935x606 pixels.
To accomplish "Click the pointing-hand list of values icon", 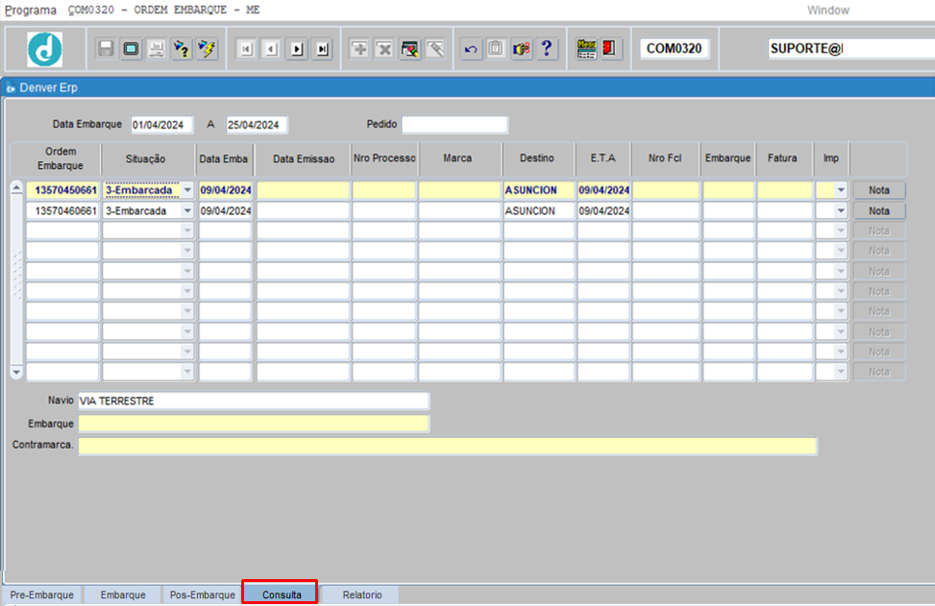I will coord(522,49).
